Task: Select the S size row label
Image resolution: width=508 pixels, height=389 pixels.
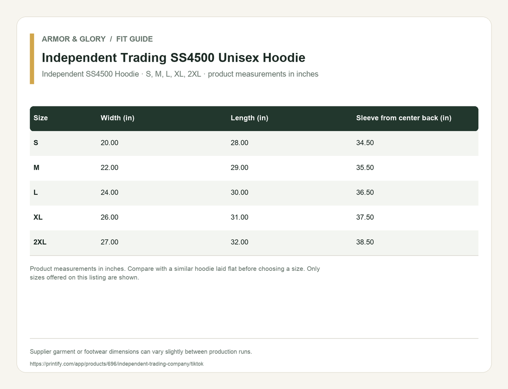Action: coord(36,143)
